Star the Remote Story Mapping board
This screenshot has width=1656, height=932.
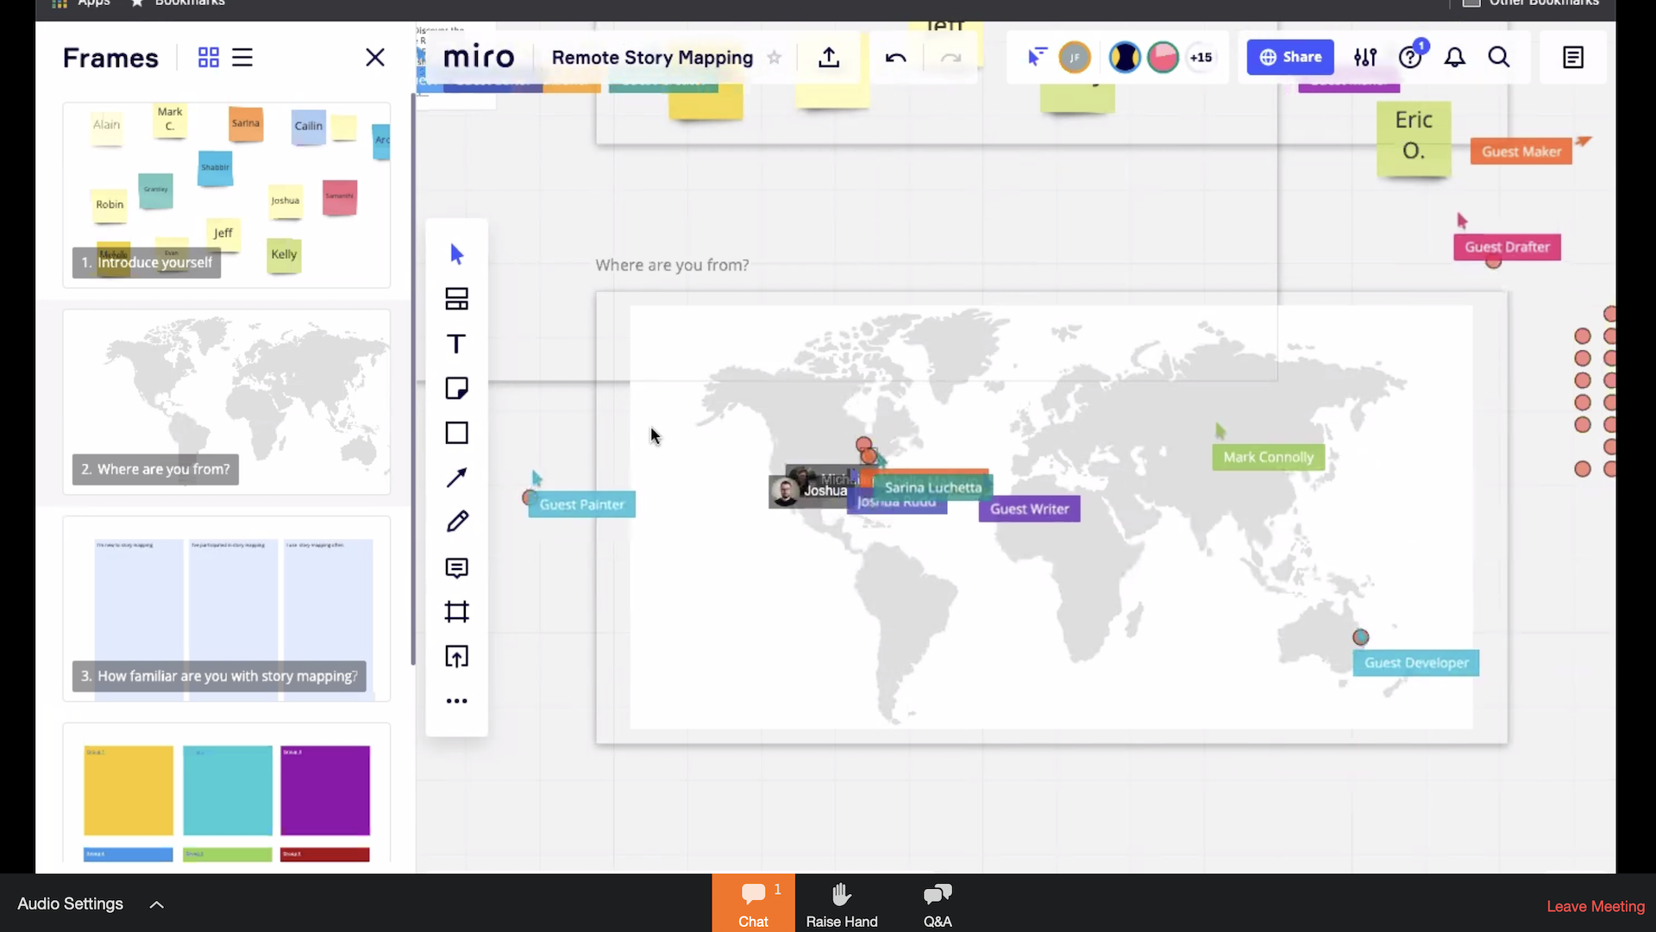[774, 58]
